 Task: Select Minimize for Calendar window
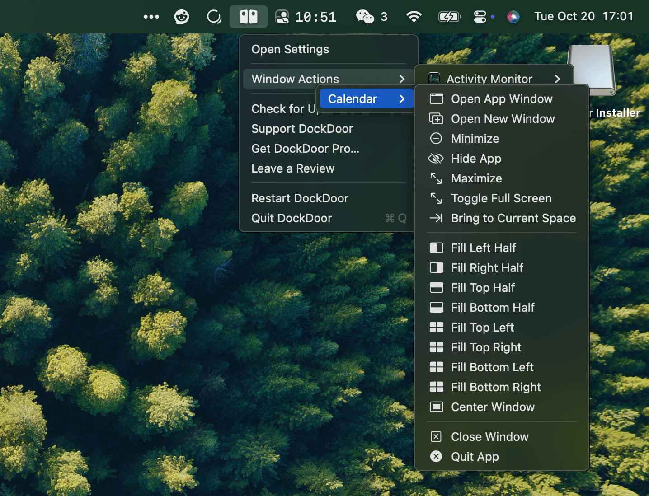502,139
